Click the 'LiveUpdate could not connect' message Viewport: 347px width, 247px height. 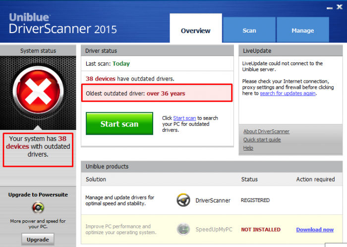283,66
